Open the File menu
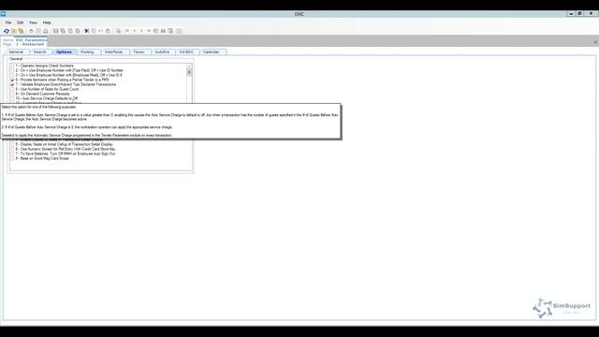The height and width of the screenshot is (337, 599). pyautogui.click(x=8, y=22)
